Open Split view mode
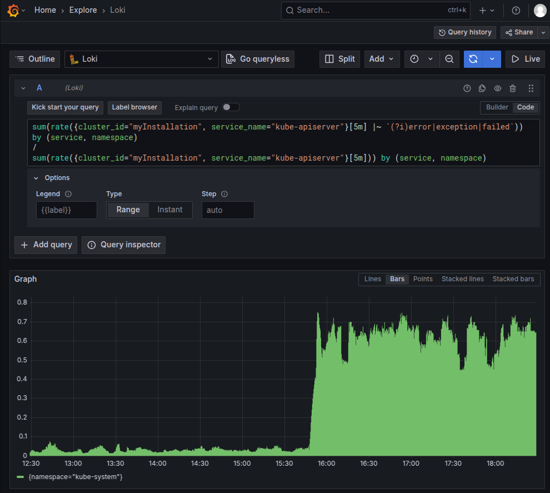 [339, 59]
